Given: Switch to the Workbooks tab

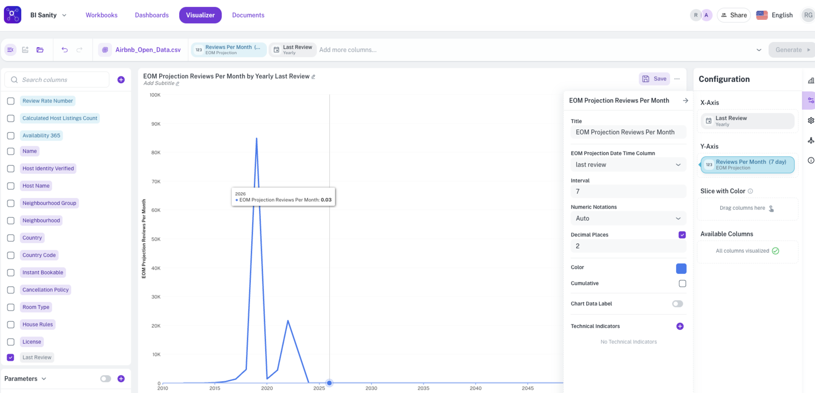Looking at the screenshot, I should pos(101,15).
